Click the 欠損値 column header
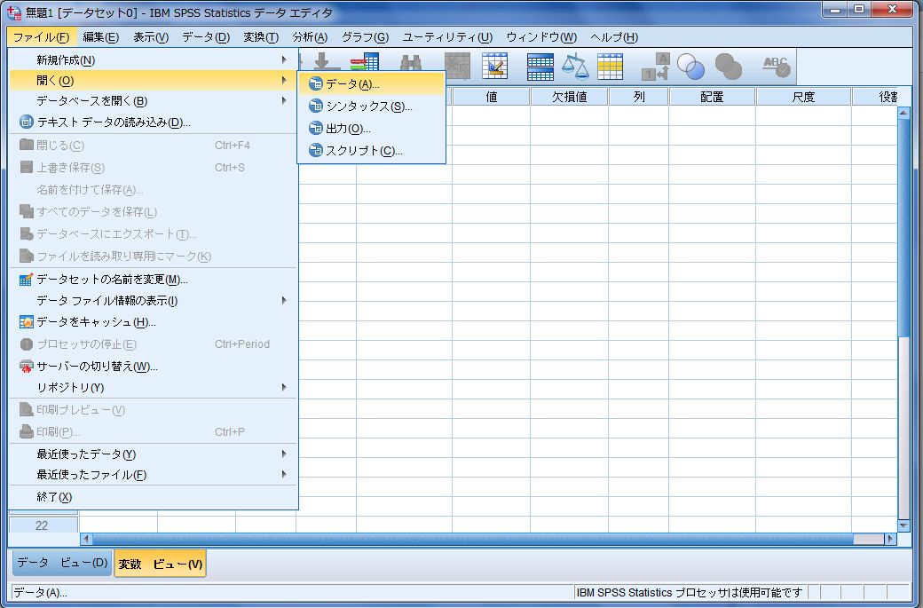The image size is (923, 608). pyautogui.click(x=569, y=97)
